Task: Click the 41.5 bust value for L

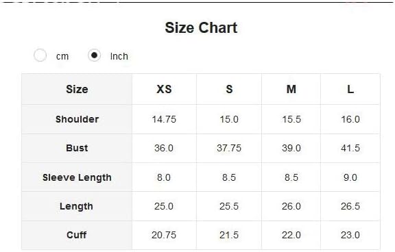Action: pyautogui.click(x=350, y=148)
